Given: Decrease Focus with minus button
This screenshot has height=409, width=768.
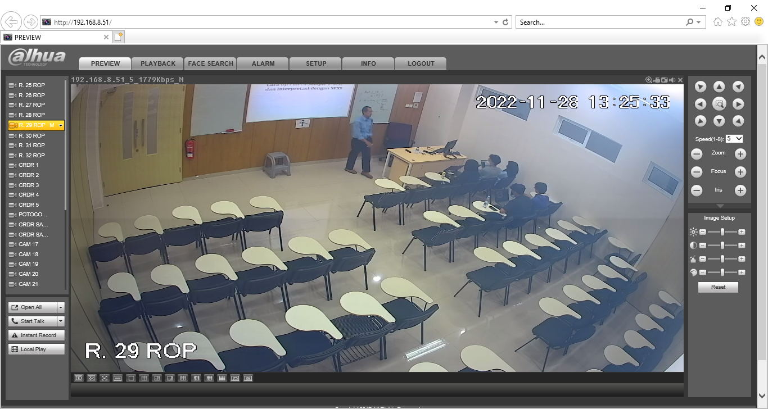Looking at the screenshot, I should pyautogui.click(x=697, y=172).
